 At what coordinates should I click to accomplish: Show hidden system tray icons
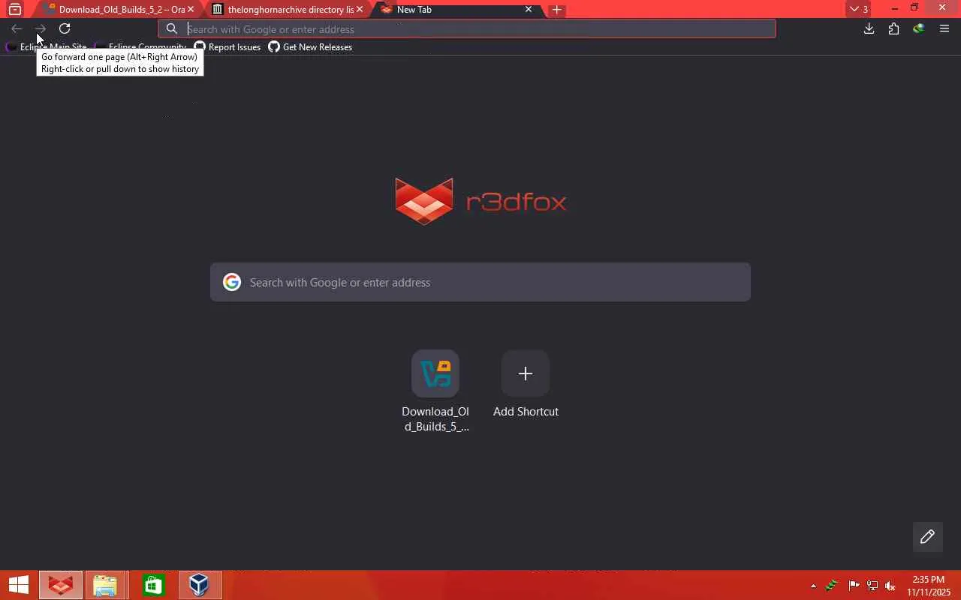(x=813, y=586)
